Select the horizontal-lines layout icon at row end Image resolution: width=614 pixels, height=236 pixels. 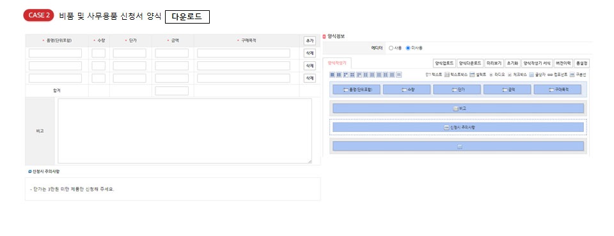(x=399, y=74)
